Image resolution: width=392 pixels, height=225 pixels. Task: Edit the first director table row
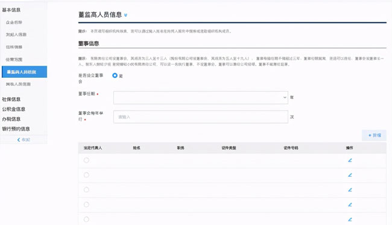coord(350,160)
